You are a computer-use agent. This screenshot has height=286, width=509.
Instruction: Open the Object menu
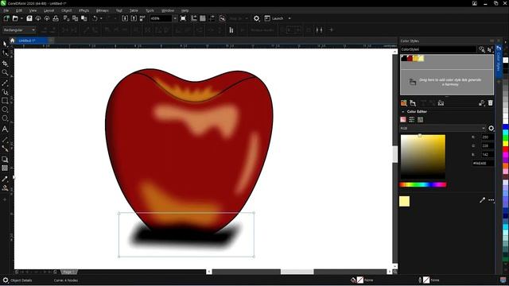[66, 10]
